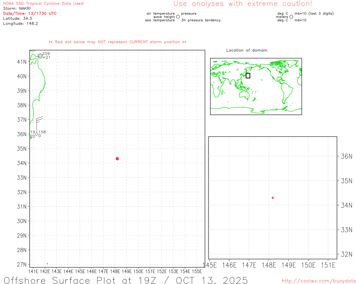Click the 148E label on inset map axis

[x=269, y=265]
